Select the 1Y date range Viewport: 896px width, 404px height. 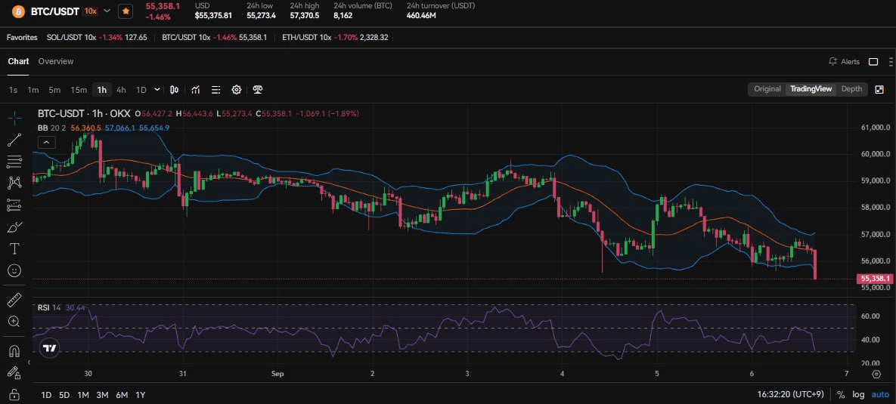140,395
